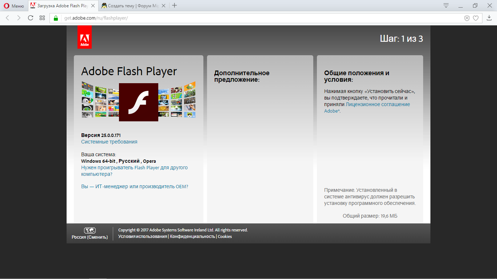Click the Windows 64-bit, Русский, Opera system text
Viewport: 497px width, 279px height.
click(x=119, y=161)
